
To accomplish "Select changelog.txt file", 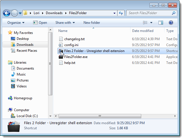I will pyautogui.click(x=74, y=39).
